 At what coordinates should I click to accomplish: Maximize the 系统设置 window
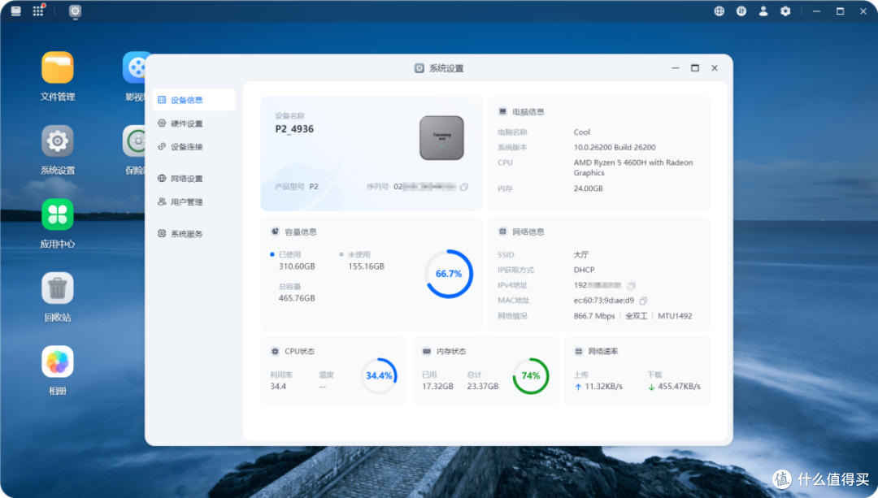point(695,67)
